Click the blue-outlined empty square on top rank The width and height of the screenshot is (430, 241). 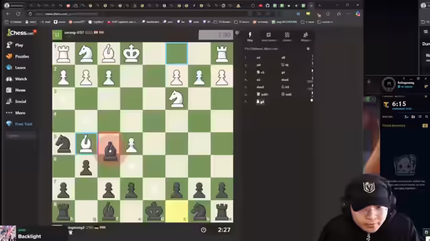click(177, 54)
